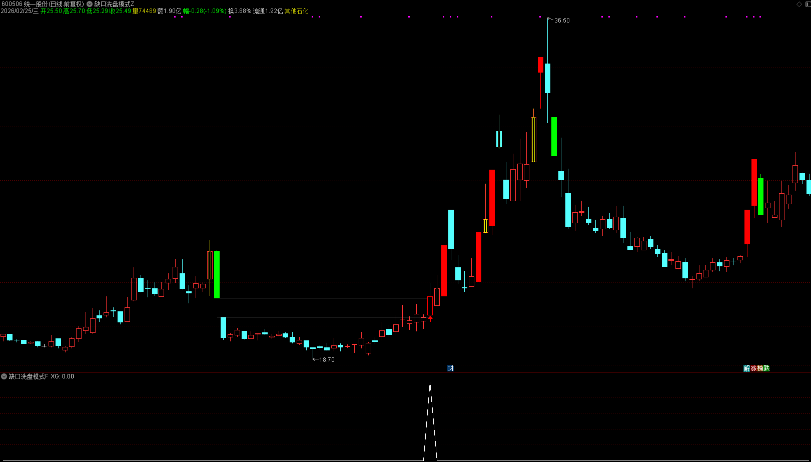Click the 缺口洗盘模式Z indicator name
The width and height of the screenshot is (811, 462).
pos(114,4)
